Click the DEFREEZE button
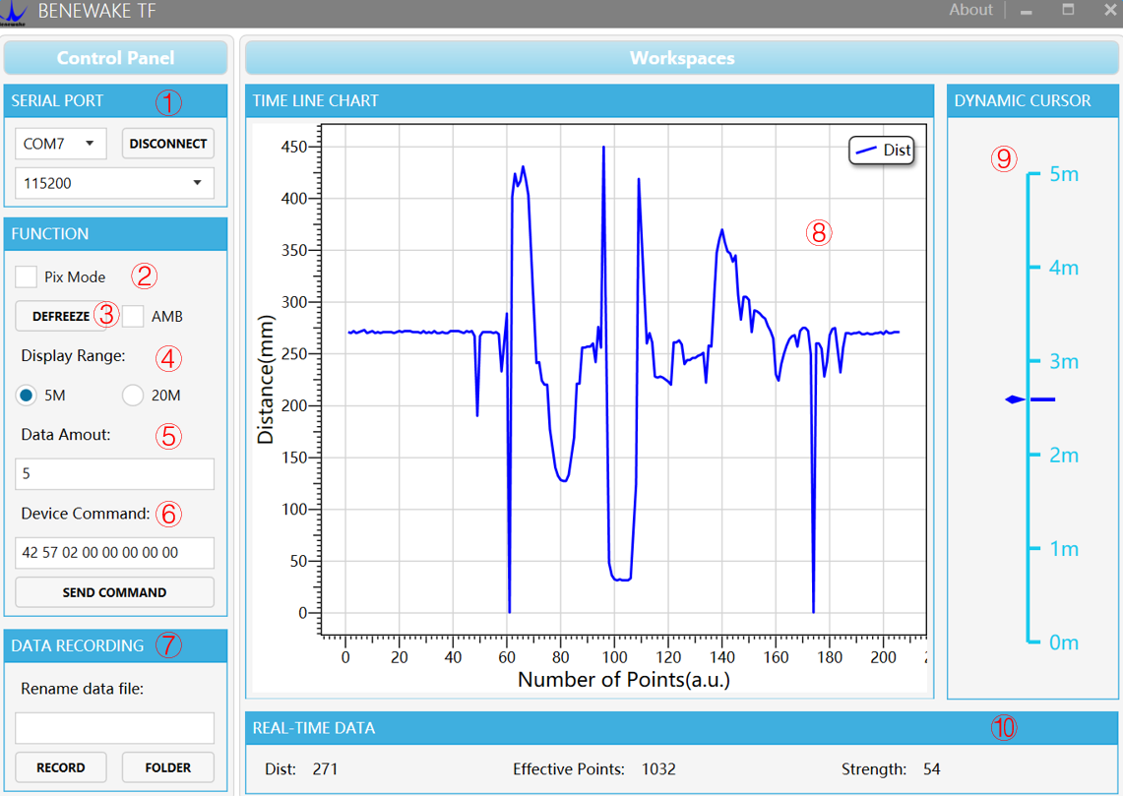Viewport: 1123px width, 796px height. pos(60,316)
